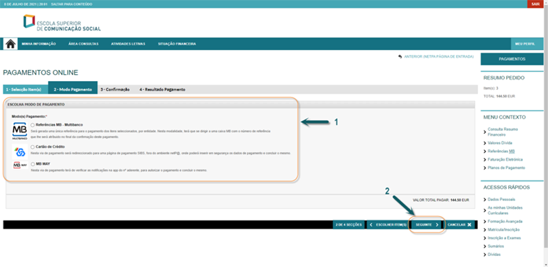The height and width of the screenshot is (267, 548).
Task: Click the right chevron on Seguinte
Action: click(x=437, y=224)
